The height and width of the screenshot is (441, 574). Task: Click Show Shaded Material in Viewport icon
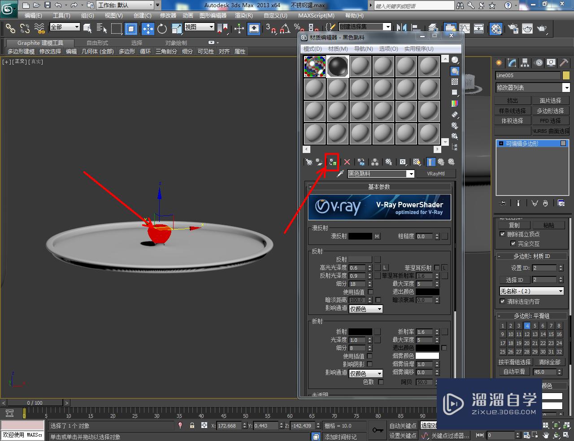417,162
